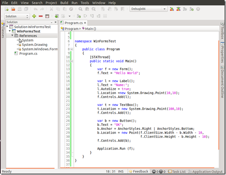Click the green add icon in the toolbar
The image size is (226, 175).
pyautogui.click(x=34, y=16)
